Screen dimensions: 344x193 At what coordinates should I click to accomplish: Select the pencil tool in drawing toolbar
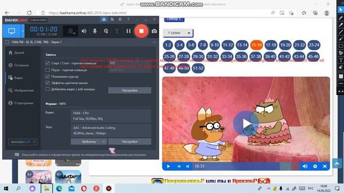(341, 18)
